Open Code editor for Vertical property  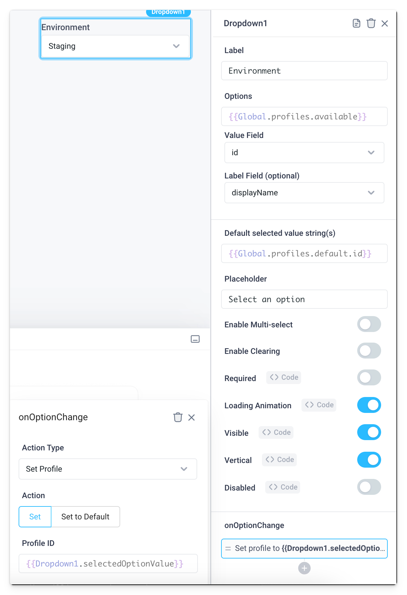click(x=279, y=460)
